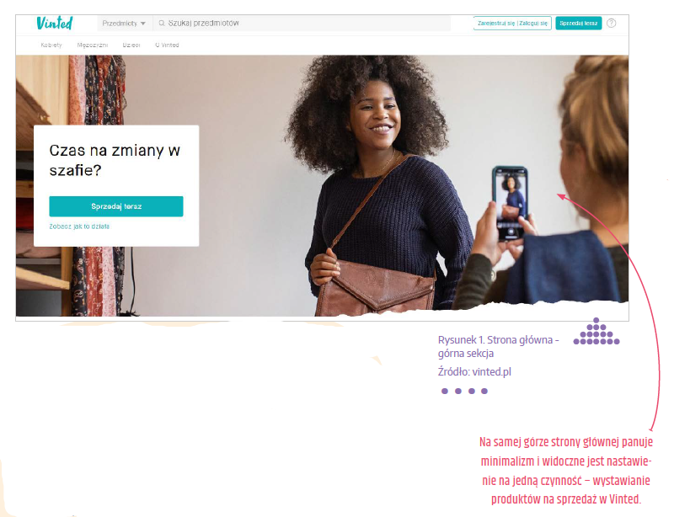Click the Czas na zmiany w szafie heading
This screenshot has height=517, width=674.
point(115,160)
